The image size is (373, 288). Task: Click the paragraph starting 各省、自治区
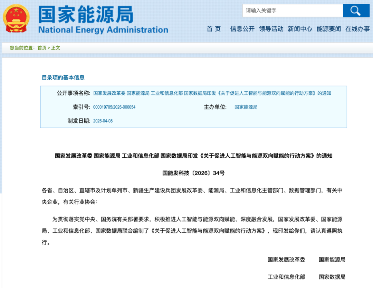[x=192, y=196]
